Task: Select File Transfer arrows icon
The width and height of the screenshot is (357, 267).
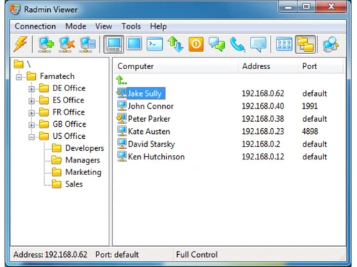Action: point(176,44)
